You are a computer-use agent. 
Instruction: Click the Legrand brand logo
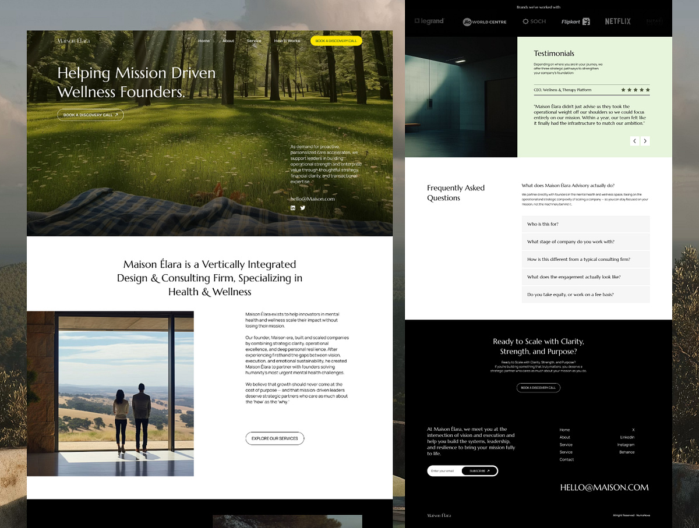(429, 21)
